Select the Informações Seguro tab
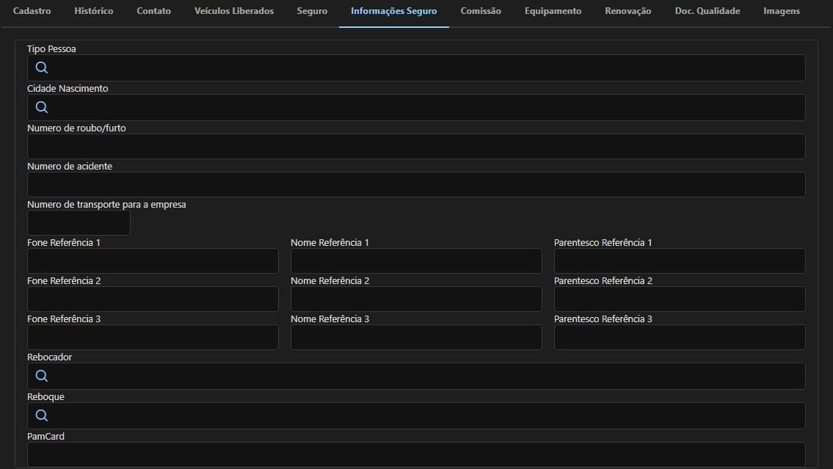833x469 pixels. click(x=393, y=11)
